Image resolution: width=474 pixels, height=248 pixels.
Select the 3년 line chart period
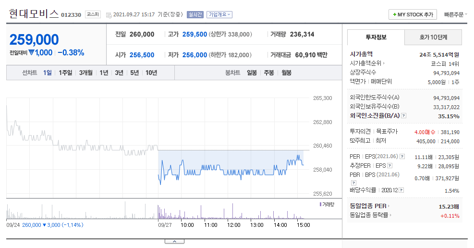pyautogui.click(x=119, y=73)
